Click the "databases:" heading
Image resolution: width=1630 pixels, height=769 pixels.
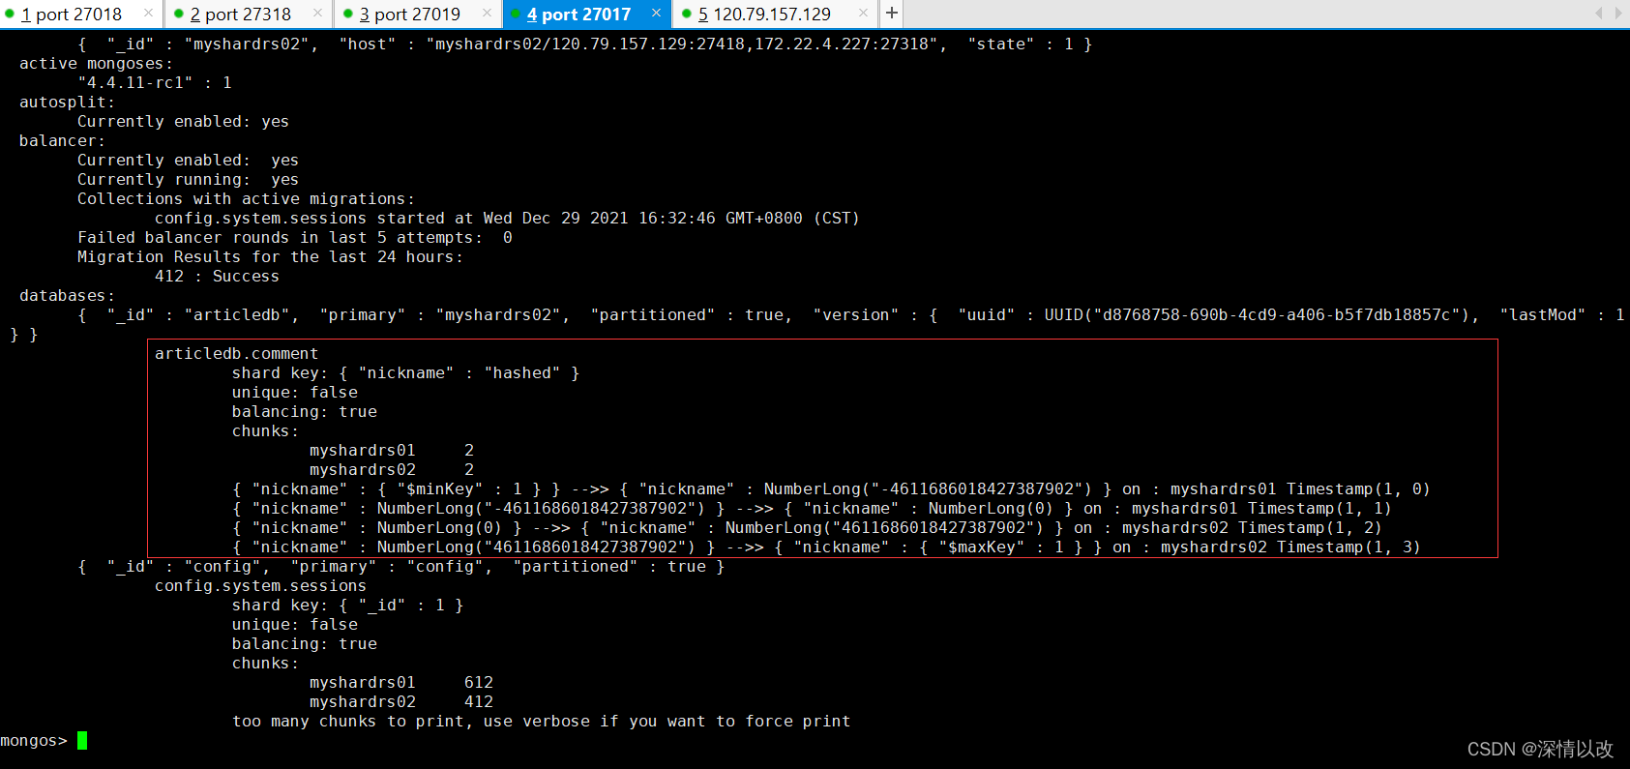67,296
